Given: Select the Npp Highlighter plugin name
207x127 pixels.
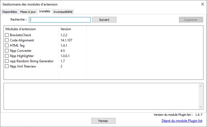Looking at the screenshot, I should tap(22, 56).
